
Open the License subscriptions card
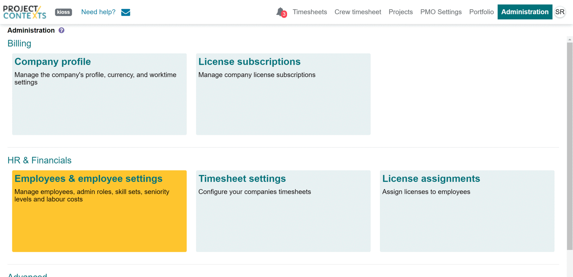tap(283, 94)
